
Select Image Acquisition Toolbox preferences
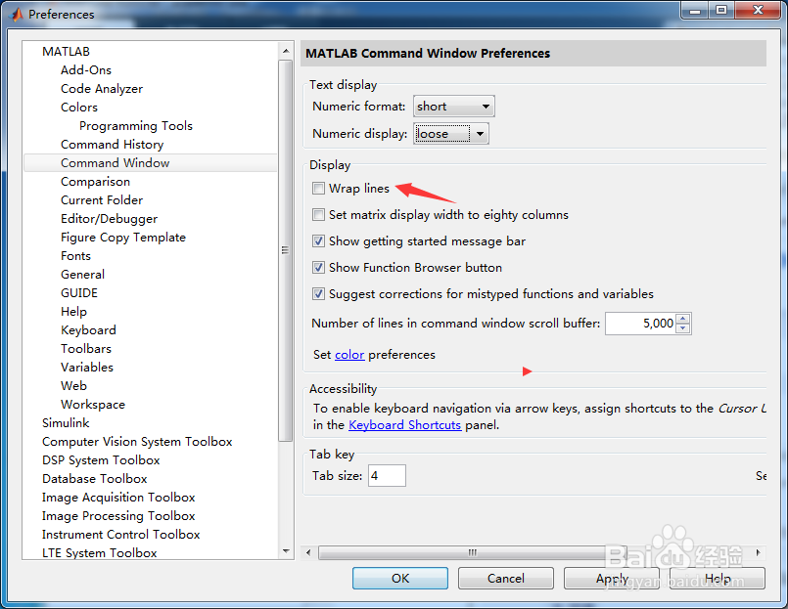[118, 498]
